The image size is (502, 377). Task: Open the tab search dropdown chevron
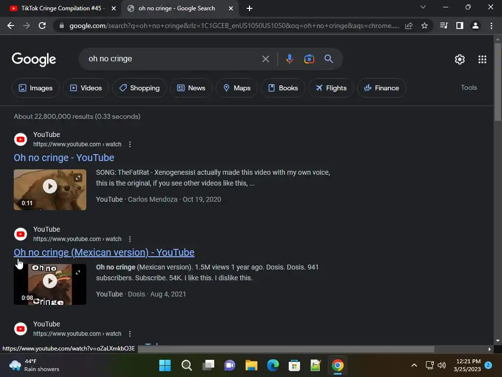click(x=423, y=7)
